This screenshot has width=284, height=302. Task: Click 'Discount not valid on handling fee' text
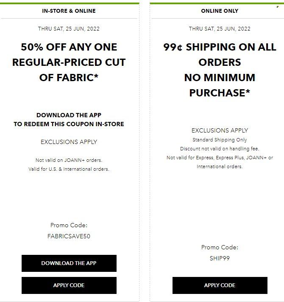(220, 149)
